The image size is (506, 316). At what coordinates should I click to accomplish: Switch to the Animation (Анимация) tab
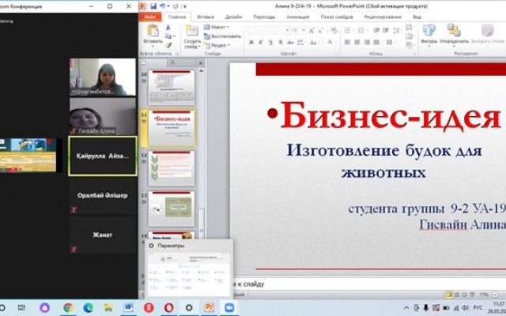[298, 16]
